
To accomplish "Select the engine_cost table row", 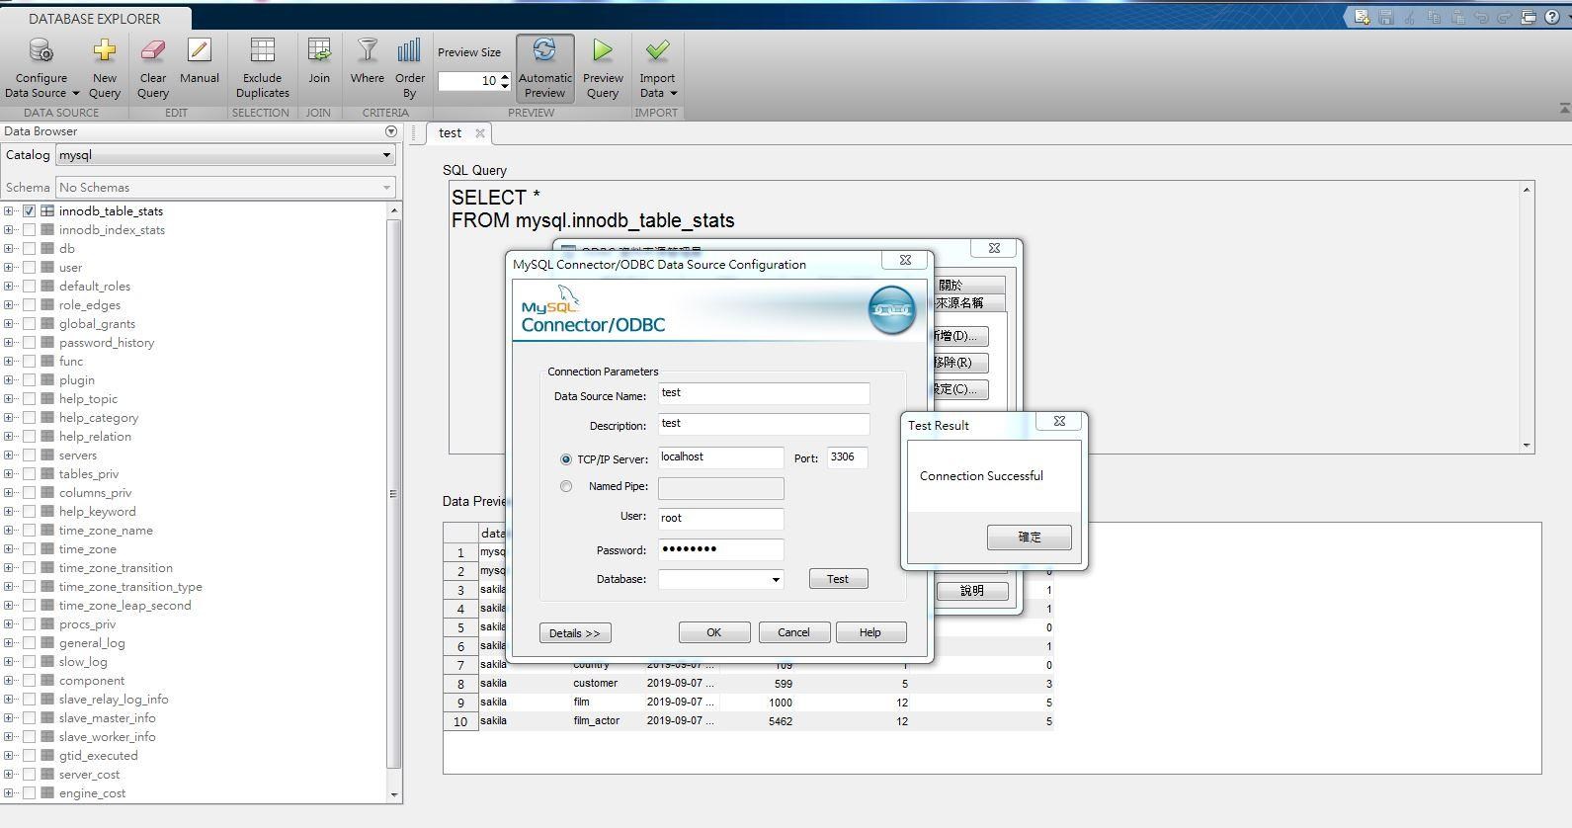I will pyautogui.click(x=92, y=793).
